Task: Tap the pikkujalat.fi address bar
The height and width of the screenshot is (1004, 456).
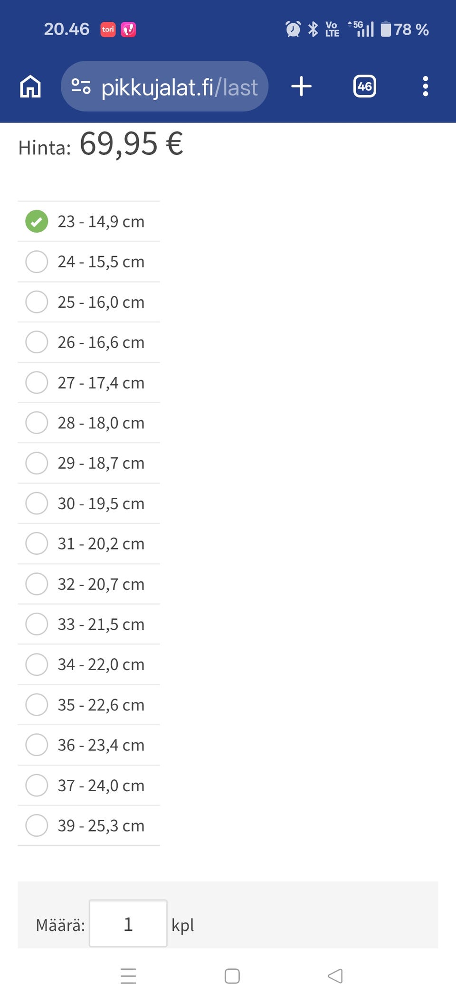Action: click(x=179, y=87)
